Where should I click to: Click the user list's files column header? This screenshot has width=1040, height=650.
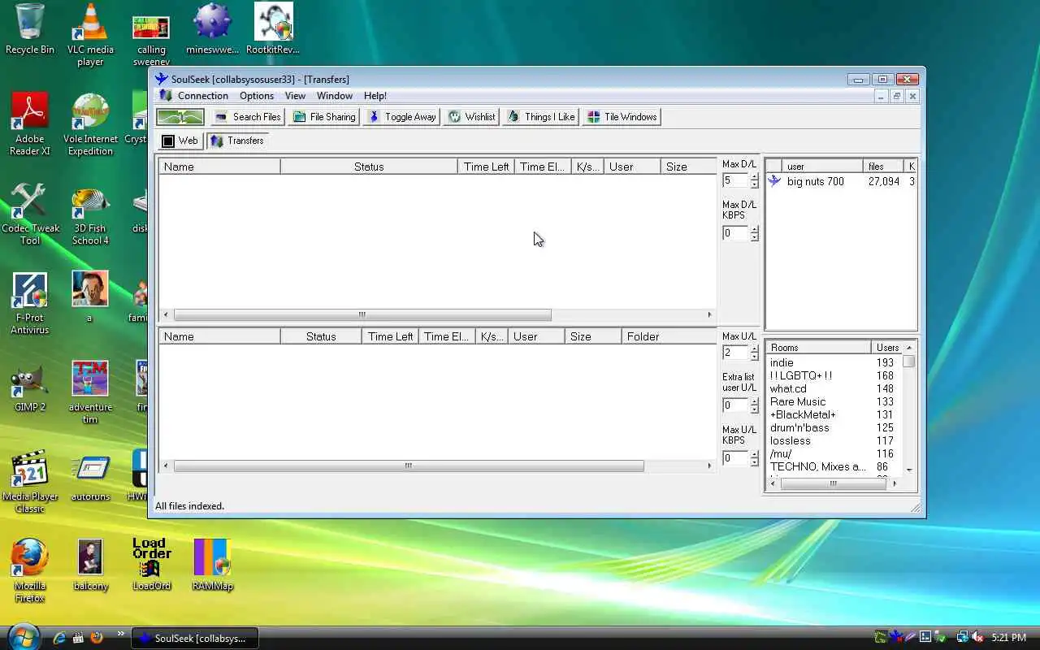(x=885, y=167)
